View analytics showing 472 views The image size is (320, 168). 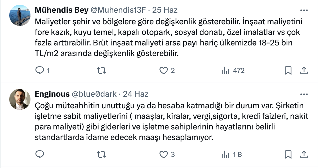(225, 71)
